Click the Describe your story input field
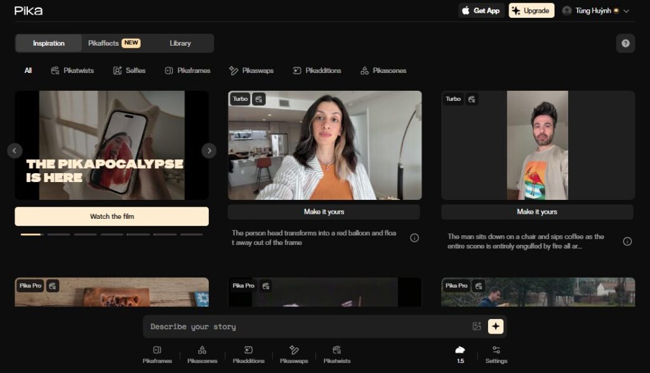Image resolution: width=650 pixels, height=373 pixels. 305,327
